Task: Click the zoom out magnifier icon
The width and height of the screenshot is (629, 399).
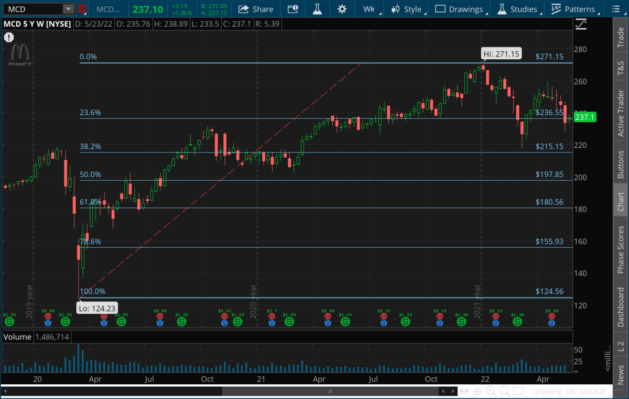Action: (504, 391)
